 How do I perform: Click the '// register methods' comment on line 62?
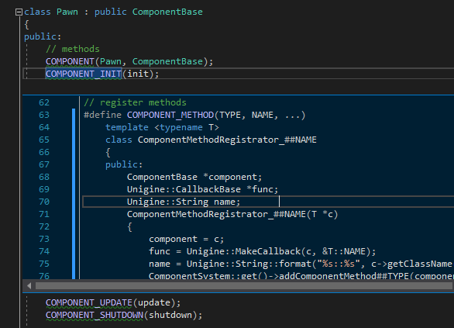pyautogui.click(x=136, y=102)
